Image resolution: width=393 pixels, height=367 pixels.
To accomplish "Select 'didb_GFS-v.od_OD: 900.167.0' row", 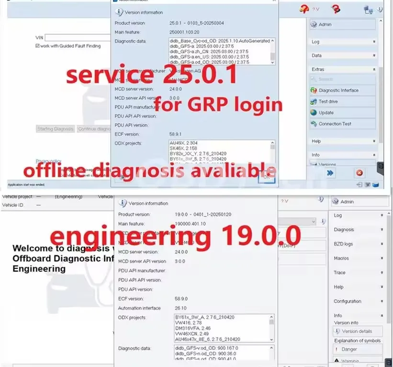I will click(207, 348).
